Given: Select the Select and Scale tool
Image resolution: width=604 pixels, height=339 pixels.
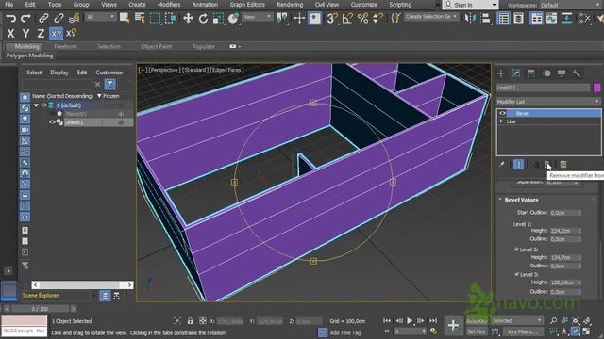Looking at the screenshot, I should tap(218, 18).
